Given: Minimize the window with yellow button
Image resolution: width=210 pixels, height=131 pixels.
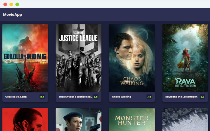Looking at the screenshot, I should click(x=11, y=4).
